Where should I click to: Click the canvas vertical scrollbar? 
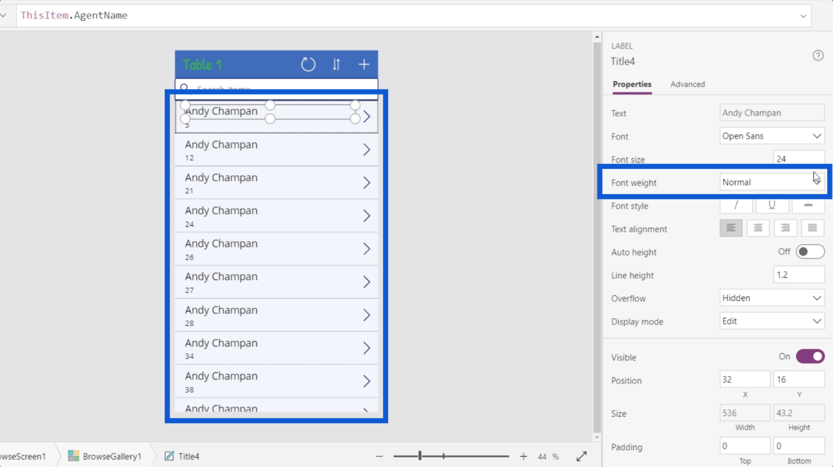(597, 237)
